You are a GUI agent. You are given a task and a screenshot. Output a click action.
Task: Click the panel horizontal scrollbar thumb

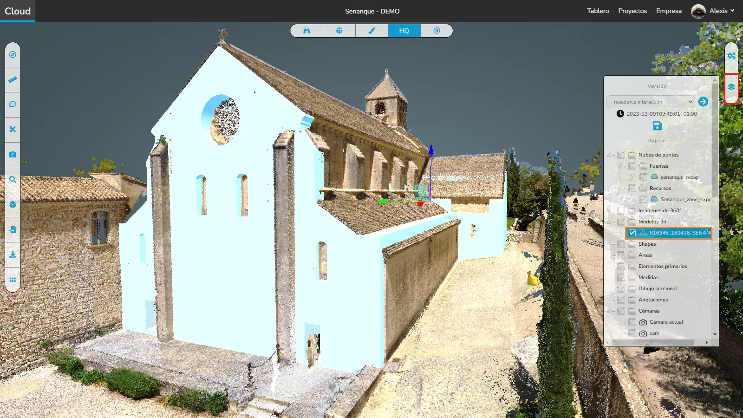click(653, 342)
